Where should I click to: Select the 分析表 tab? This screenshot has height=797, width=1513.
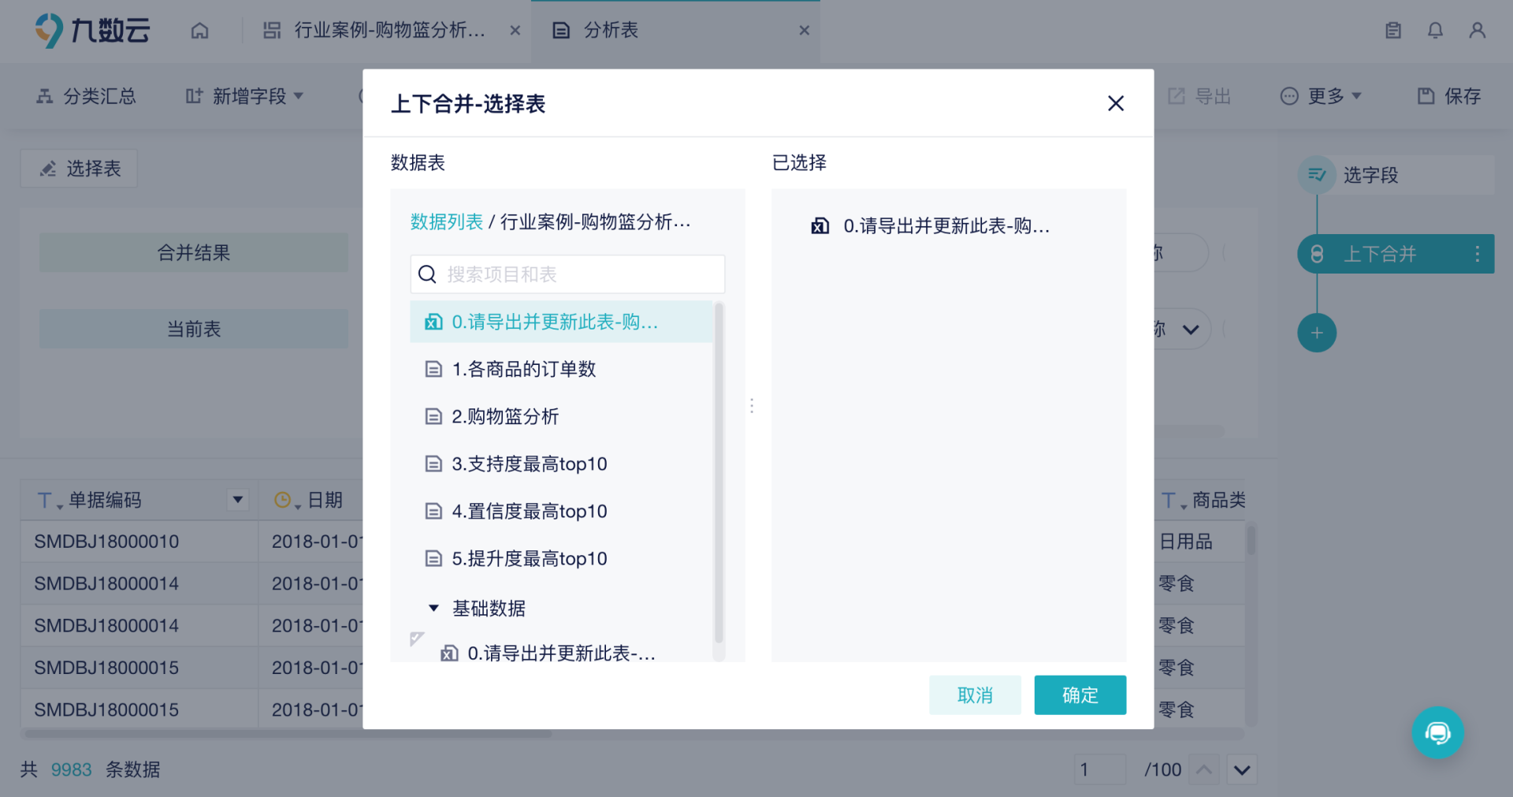611,31
